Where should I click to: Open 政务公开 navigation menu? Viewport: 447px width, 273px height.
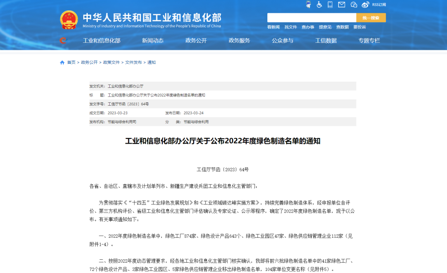(x=196, y=41)
